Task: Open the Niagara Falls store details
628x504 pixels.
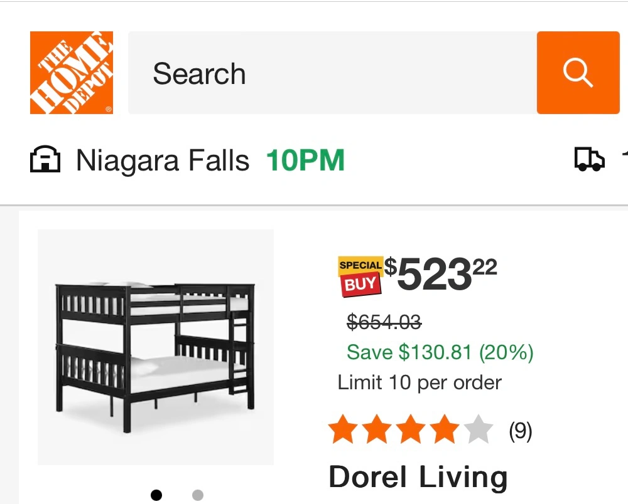Action: click(x=163, y=161)
